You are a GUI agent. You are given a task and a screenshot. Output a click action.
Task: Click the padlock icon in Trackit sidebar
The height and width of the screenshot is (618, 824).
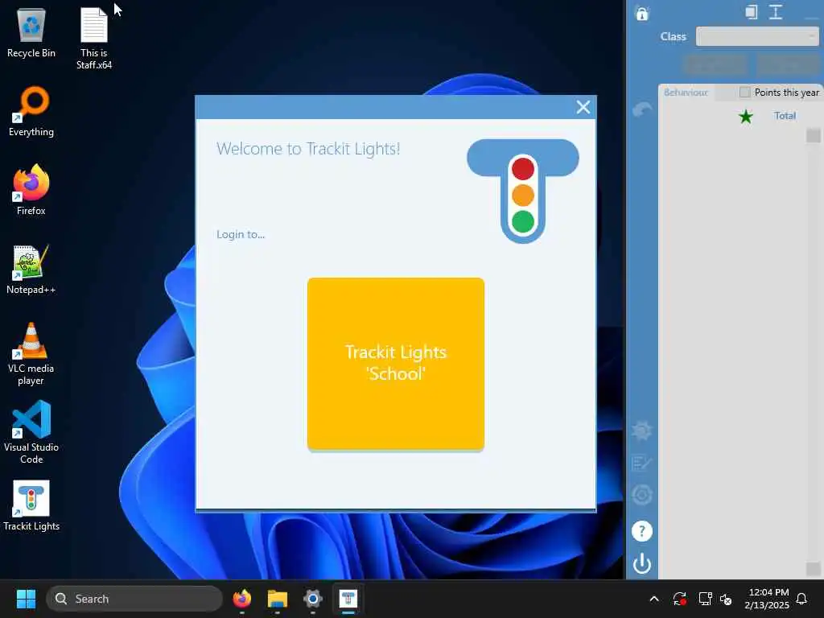[x=641, y=13]
